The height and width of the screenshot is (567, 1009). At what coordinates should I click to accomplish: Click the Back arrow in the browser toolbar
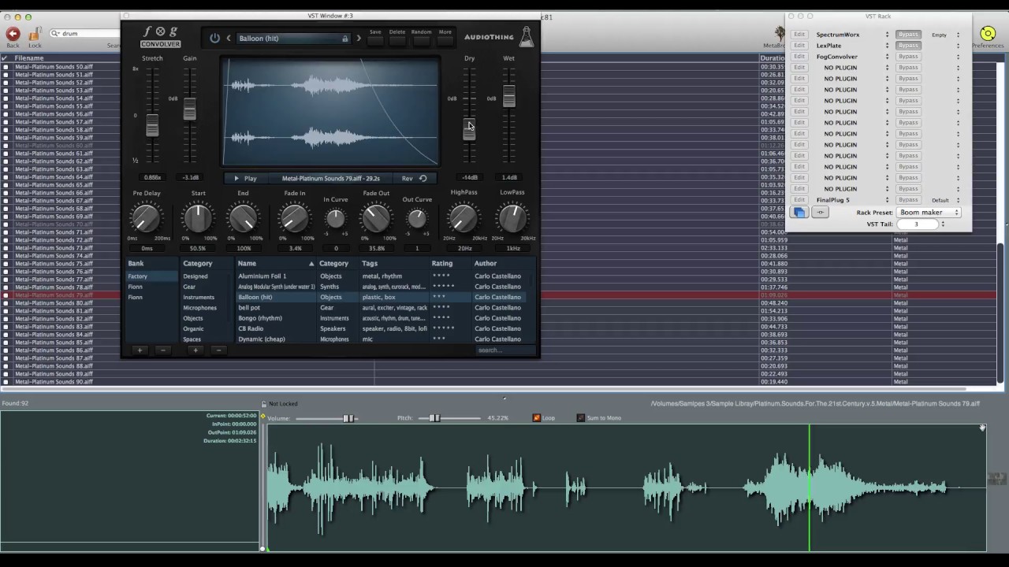(x=13, y=34)
